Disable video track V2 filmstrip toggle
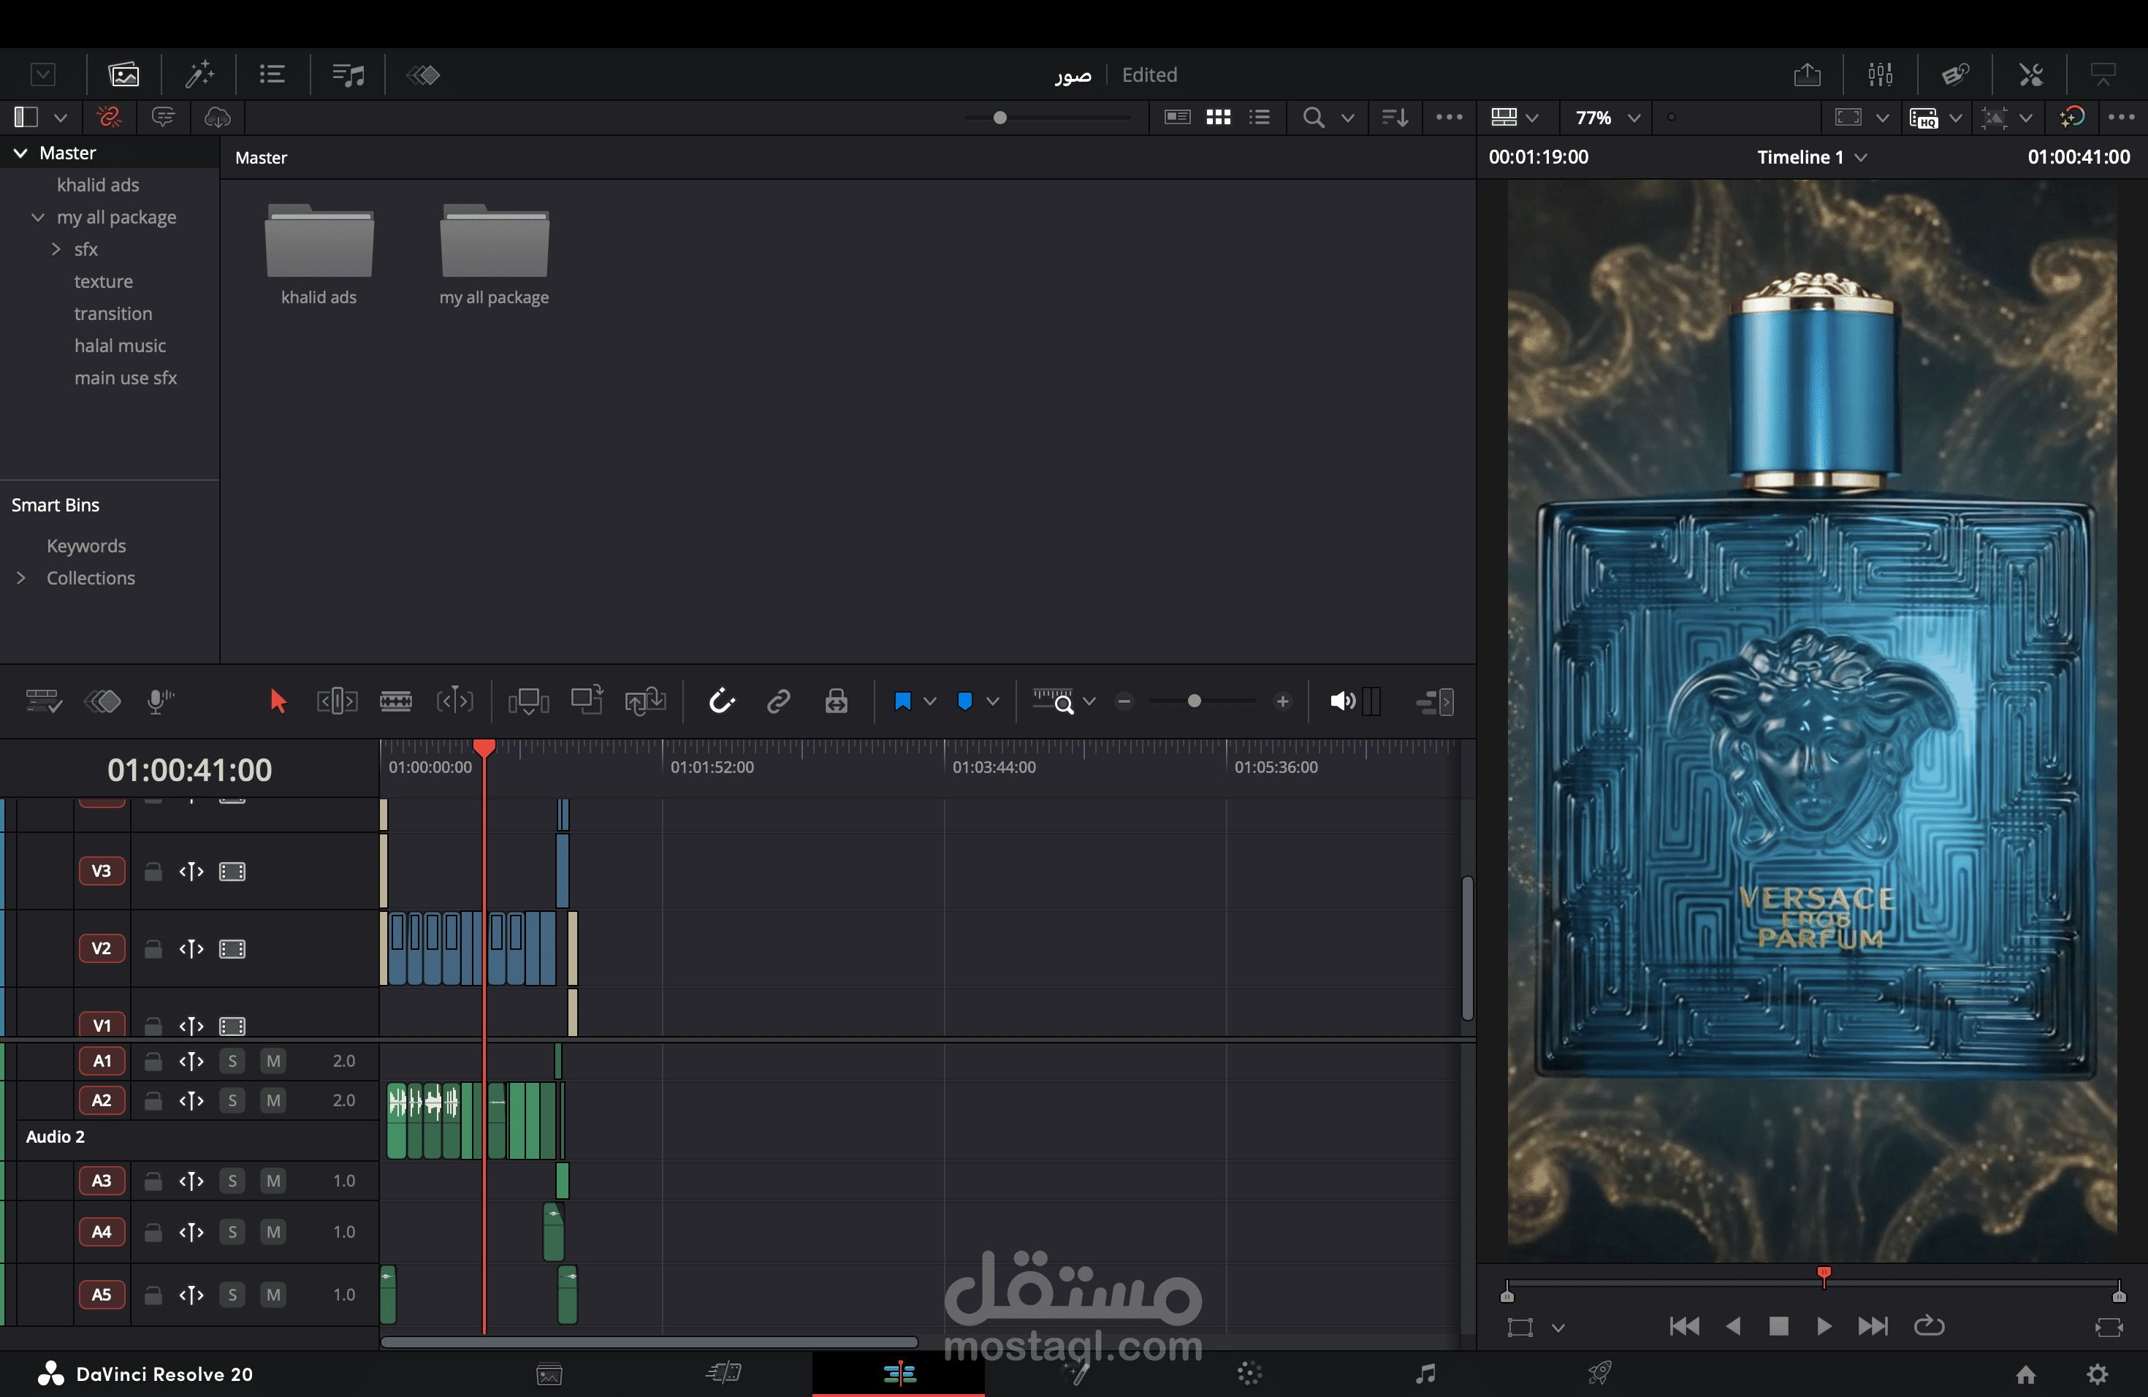 (x=232, y=948)
